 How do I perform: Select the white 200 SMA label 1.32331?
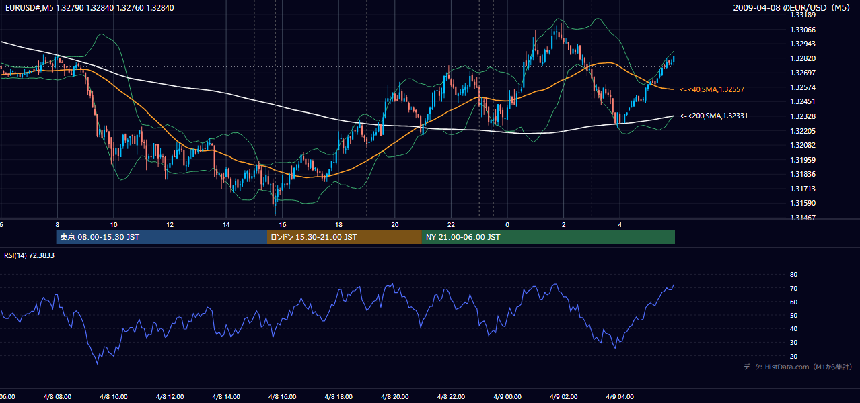[713, 116]
